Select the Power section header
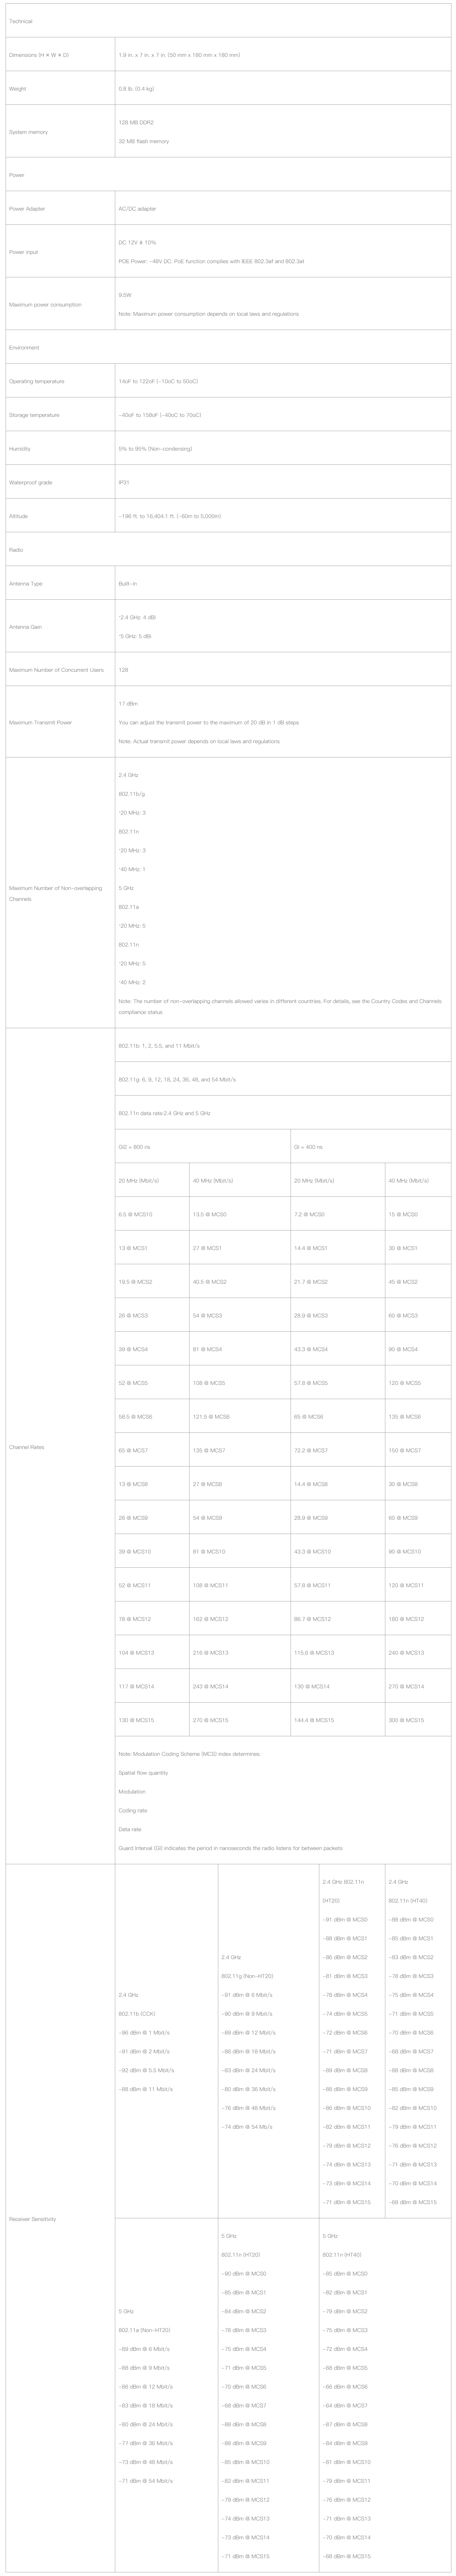This screenshot has width=456, height=2576. pyautogui.click(x=17, y=175)
